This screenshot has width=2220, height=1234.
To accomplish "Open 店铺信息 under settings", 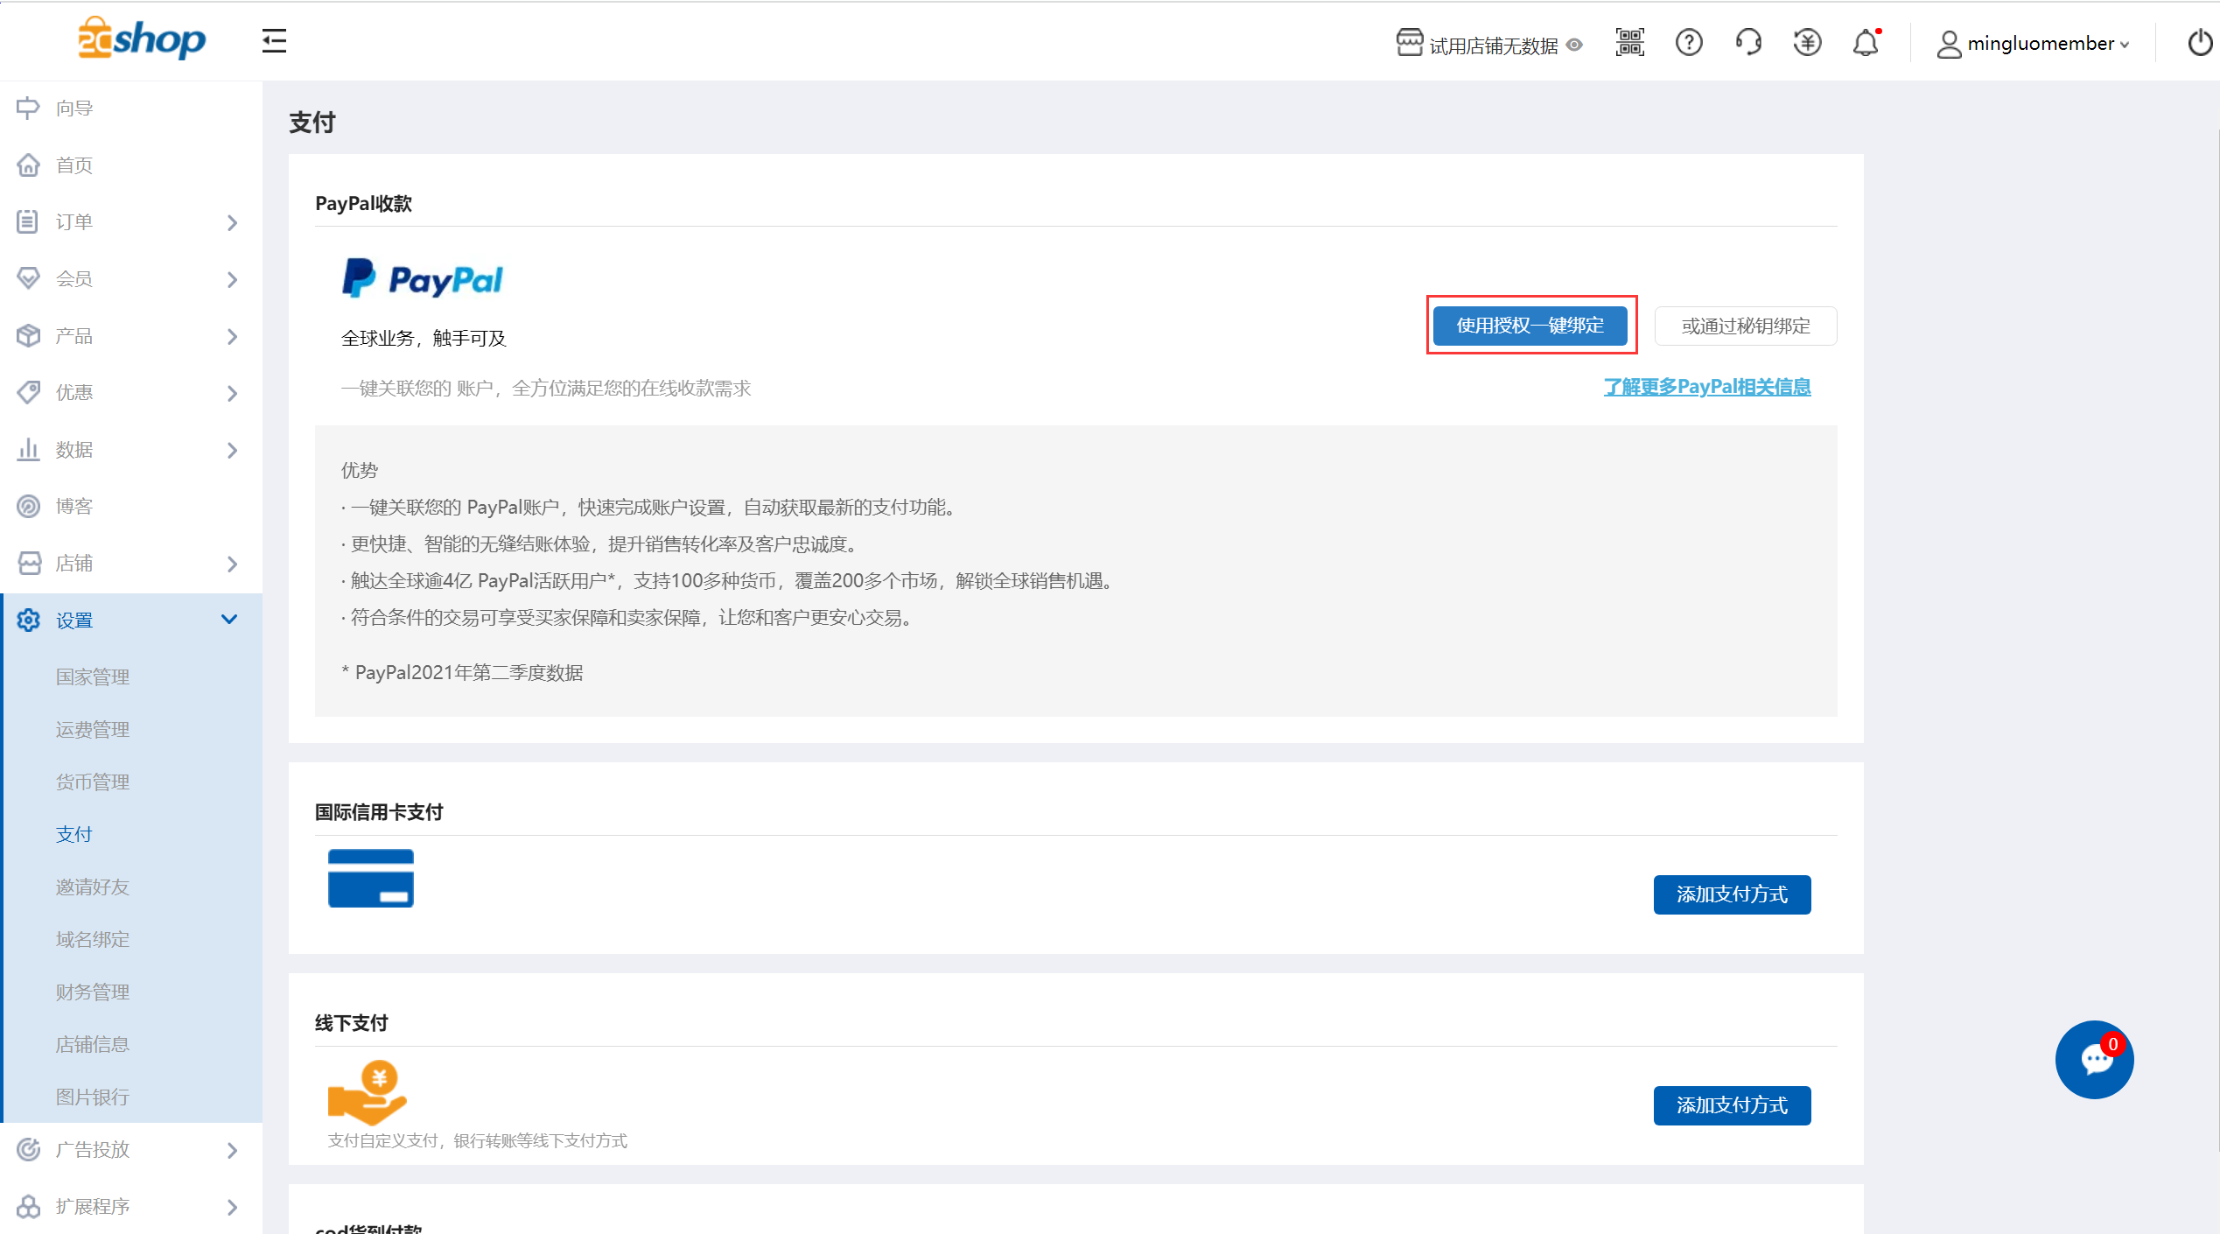I will (x=93, y=1044).
